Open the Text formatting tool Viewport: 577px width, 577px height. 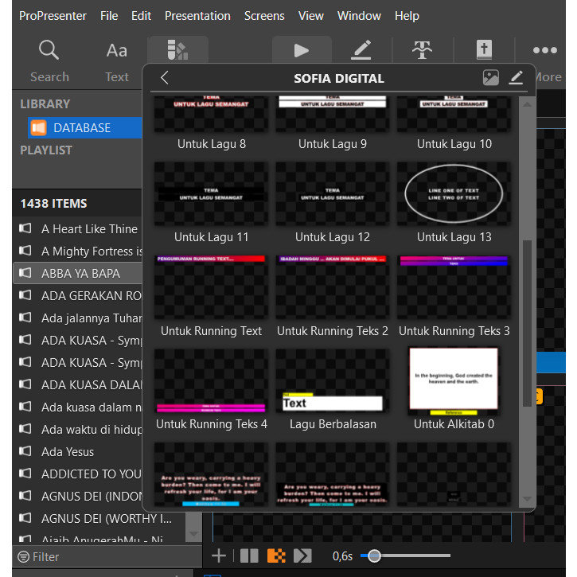click(117, 51)
